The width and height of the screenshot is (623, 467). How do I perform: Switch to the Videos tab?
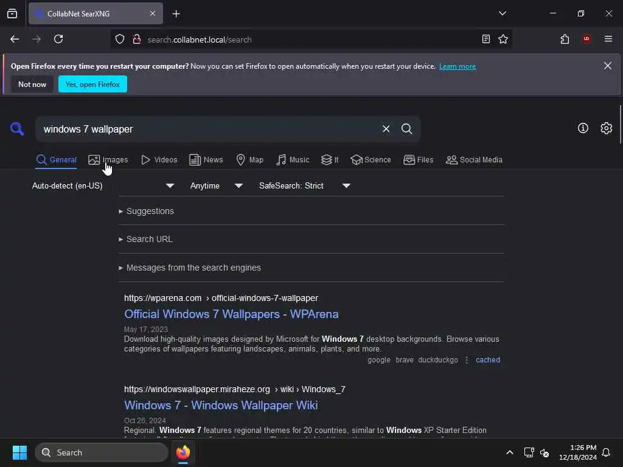(159, 160)
